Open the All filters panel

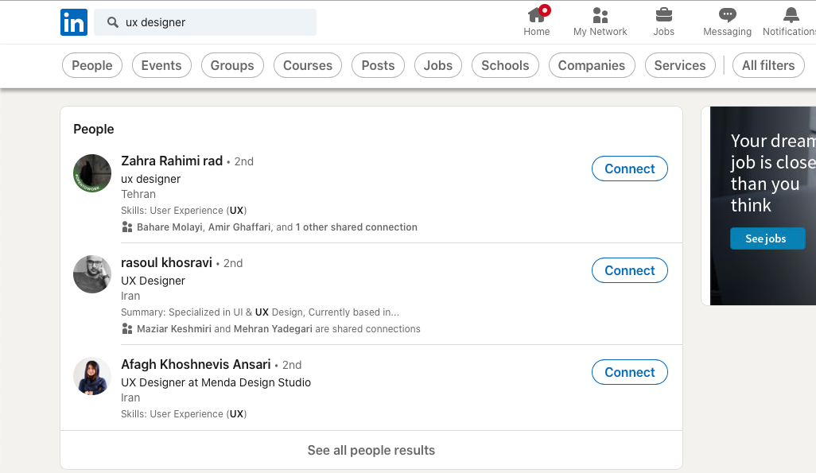768,65
